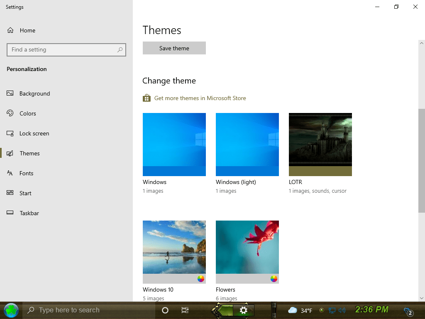Click the volume speaker tray icon
The width and height of the screenshot is (425, 319).
coord(342,310)
